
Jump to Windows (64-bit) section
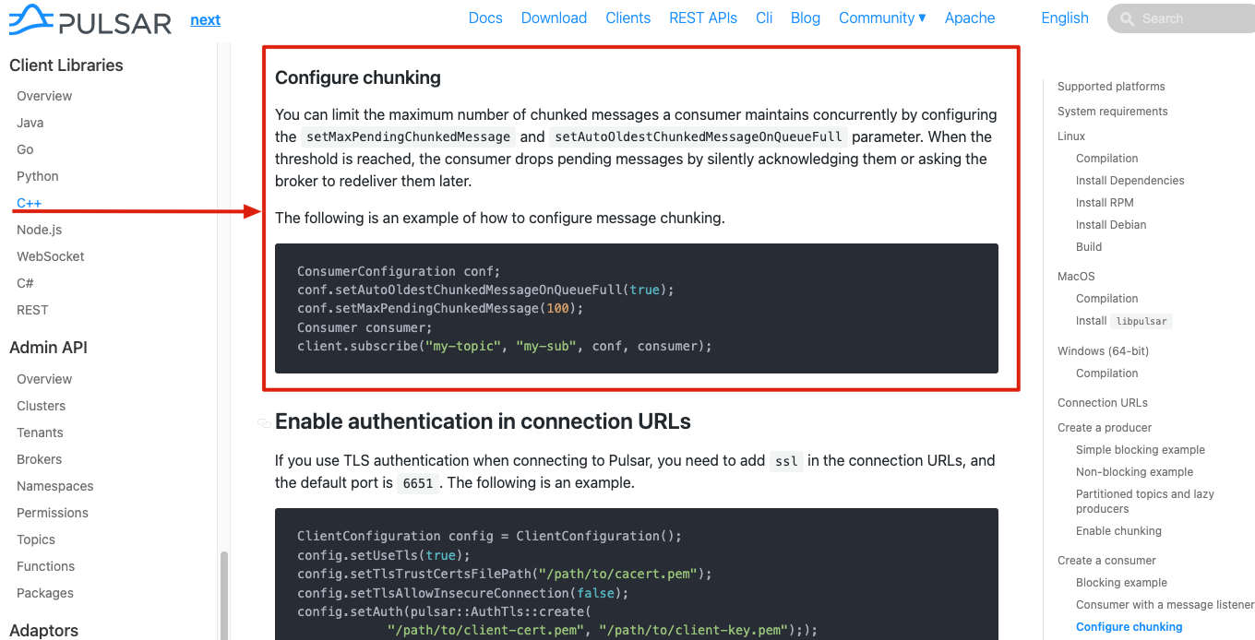(1103, 351)
